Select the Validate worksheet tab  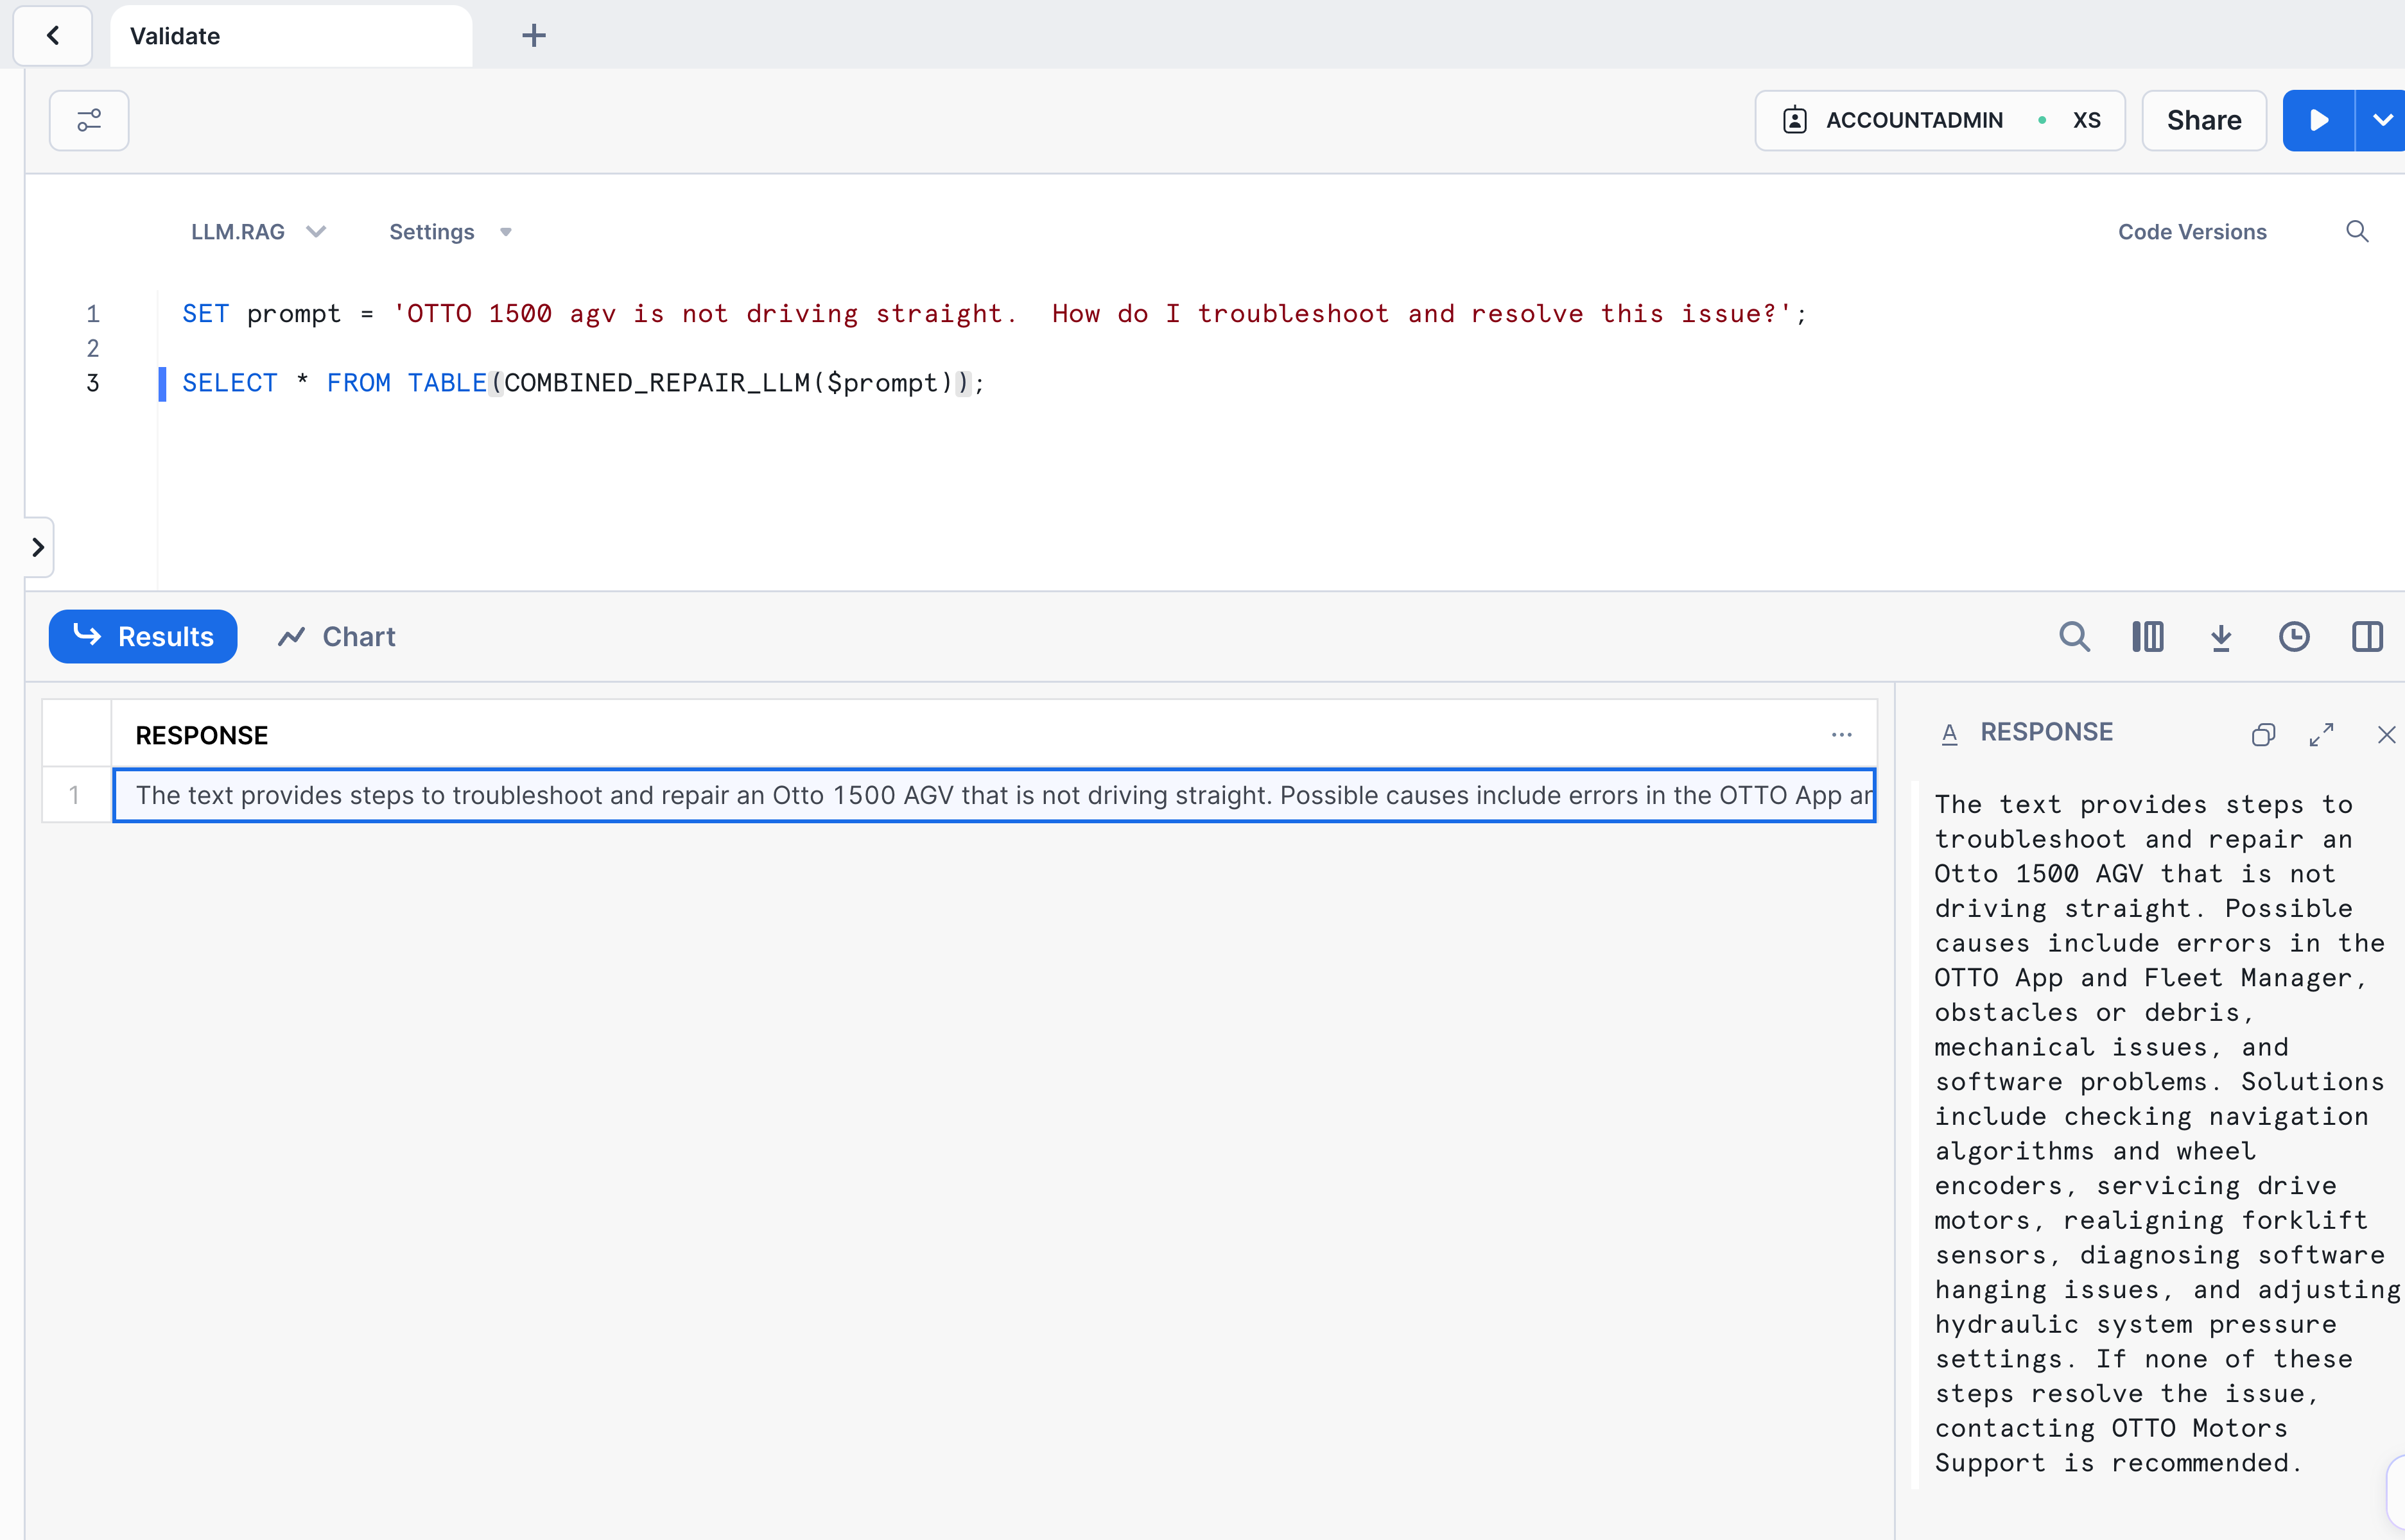tap(290, 36)
